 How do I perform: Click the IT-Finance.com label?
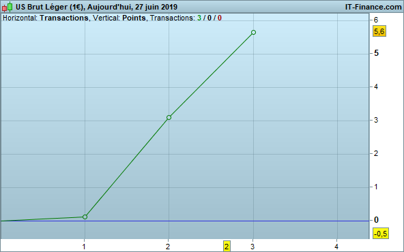(x=373, y=7)
